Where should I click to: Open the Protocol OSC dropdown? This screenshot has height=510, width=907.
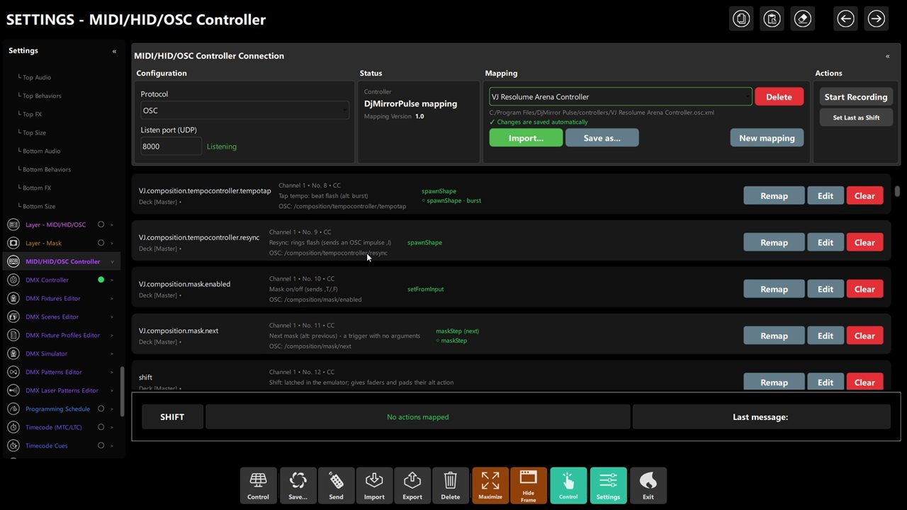click(244, 110)
